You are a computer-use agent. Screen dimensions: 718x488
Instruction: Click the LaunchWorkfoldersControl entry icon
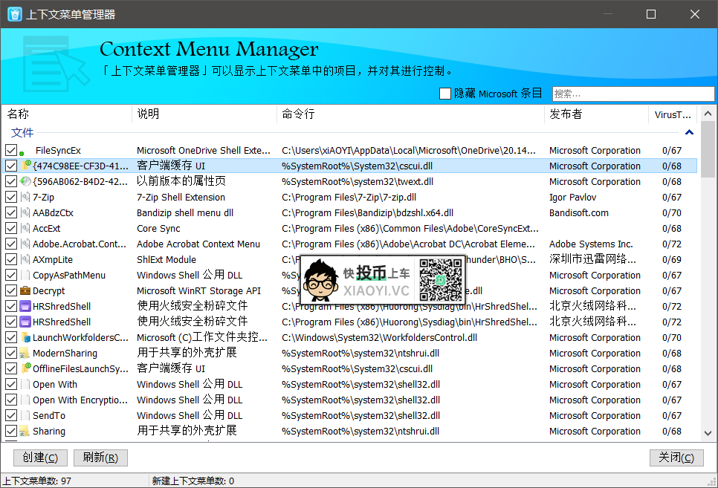25,338
